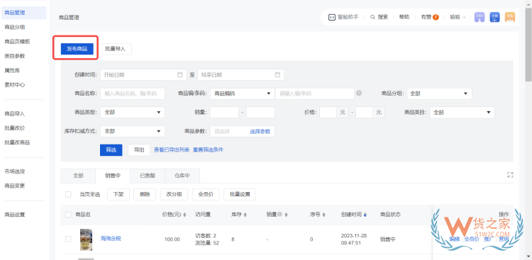Viewport: 532px width, 260px height.
Task: Sort by 创建时间 column arrow
Action: coord(365,215)
